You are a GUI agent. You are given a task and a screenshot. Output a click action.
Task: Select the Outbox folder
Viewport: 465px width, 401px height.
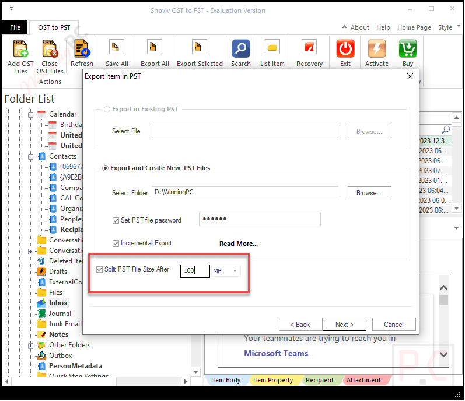pyautogui.click(x=61, y=356)
